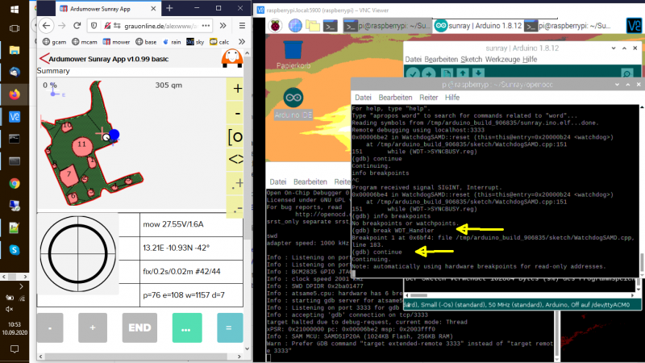Open the Windows notification center icon
The height and width of the screenshot is (363, 645).
point(15,349)
